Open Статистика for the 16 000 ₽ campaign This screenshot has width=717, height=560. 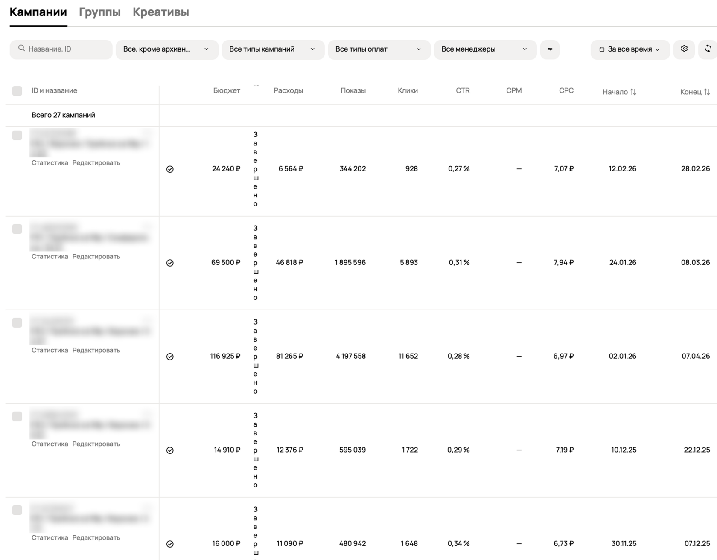50,538
